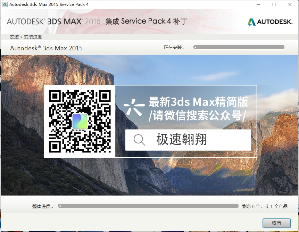The height and width of the screenshot is (232, 299).
Task: Click the magnifier icon in search box
Action: click(139, 140)
